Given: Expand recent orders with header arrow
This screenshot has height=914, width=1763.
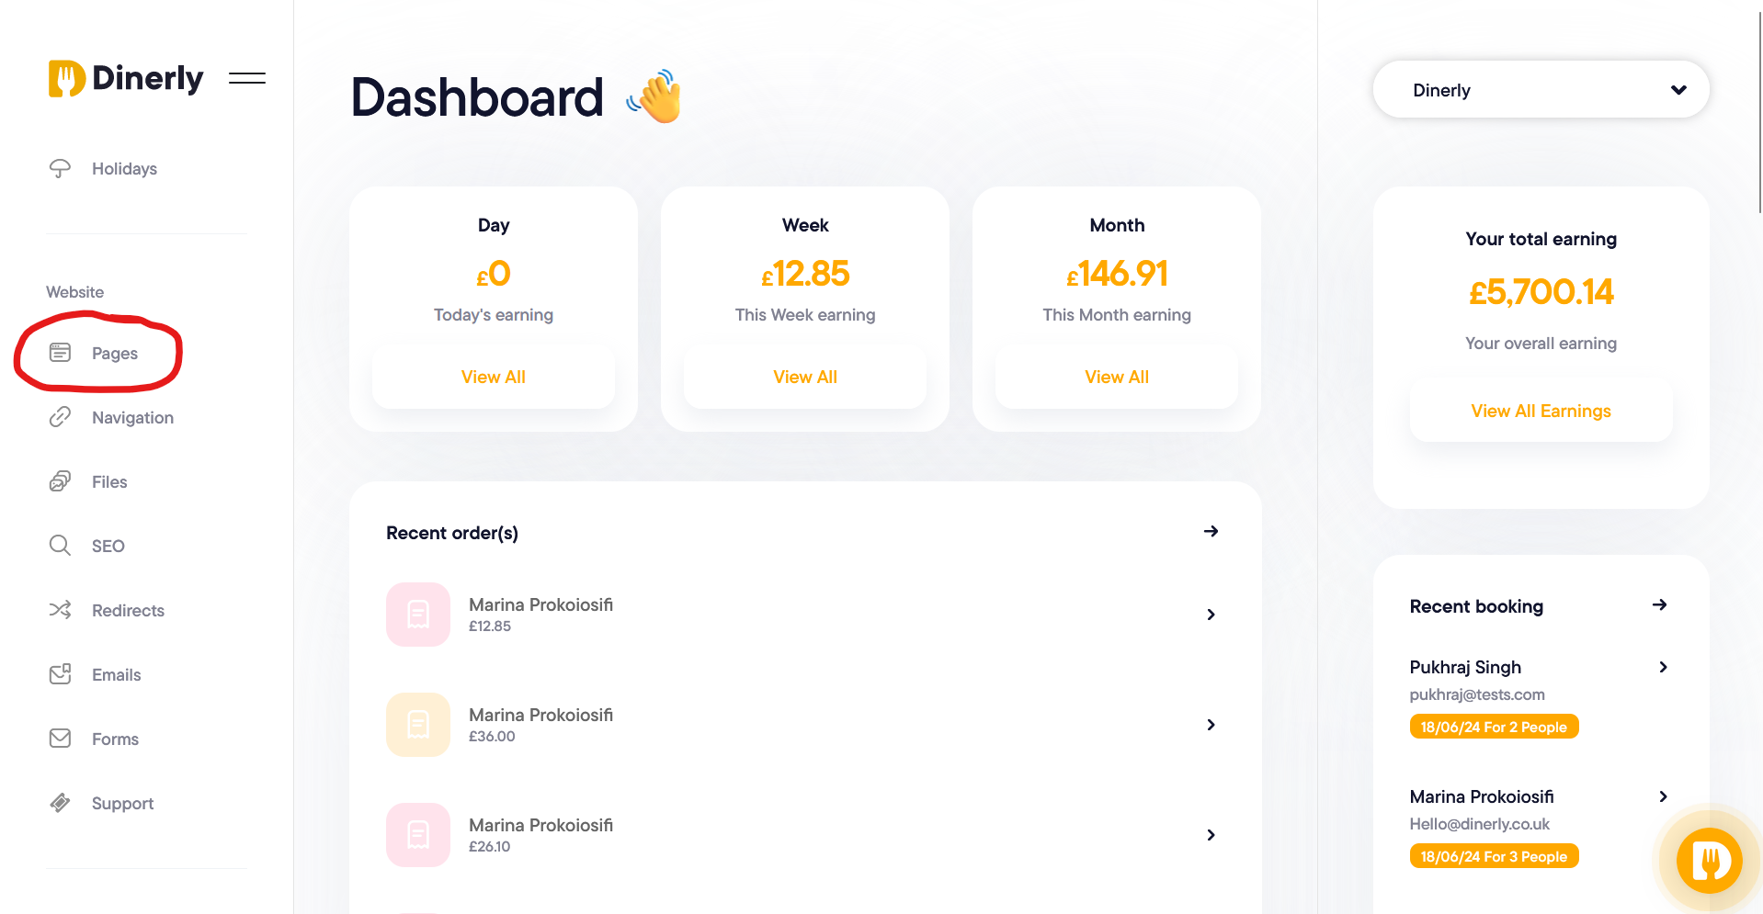Looking at the screenshot, I should [1211, 532].
